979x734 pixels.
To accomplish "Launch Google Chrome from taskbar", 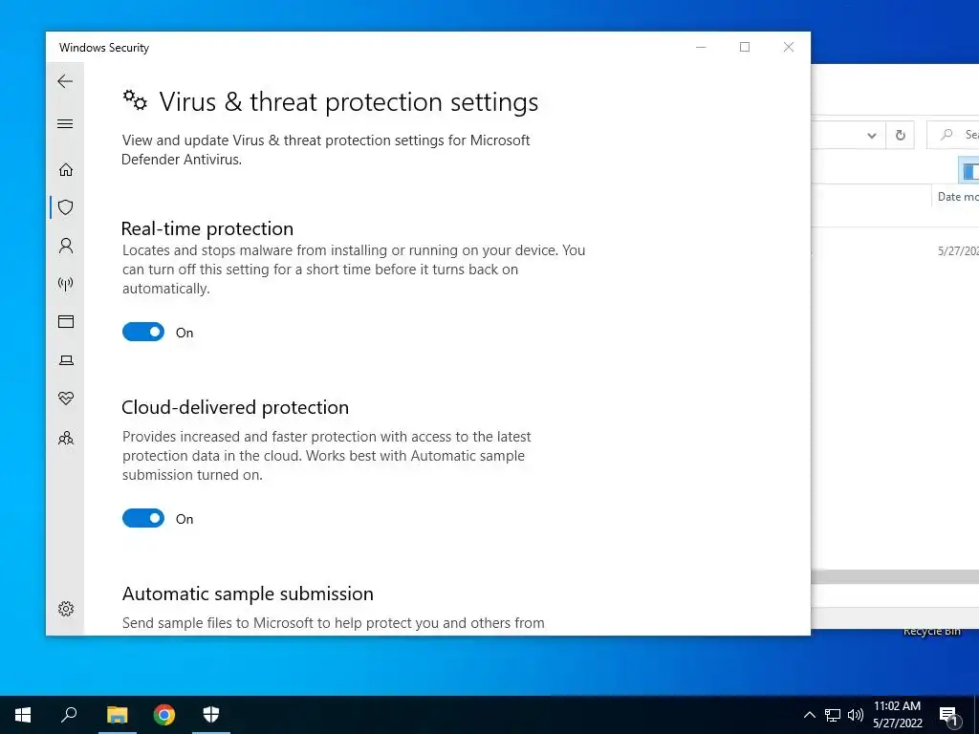I will pos(164,715).
